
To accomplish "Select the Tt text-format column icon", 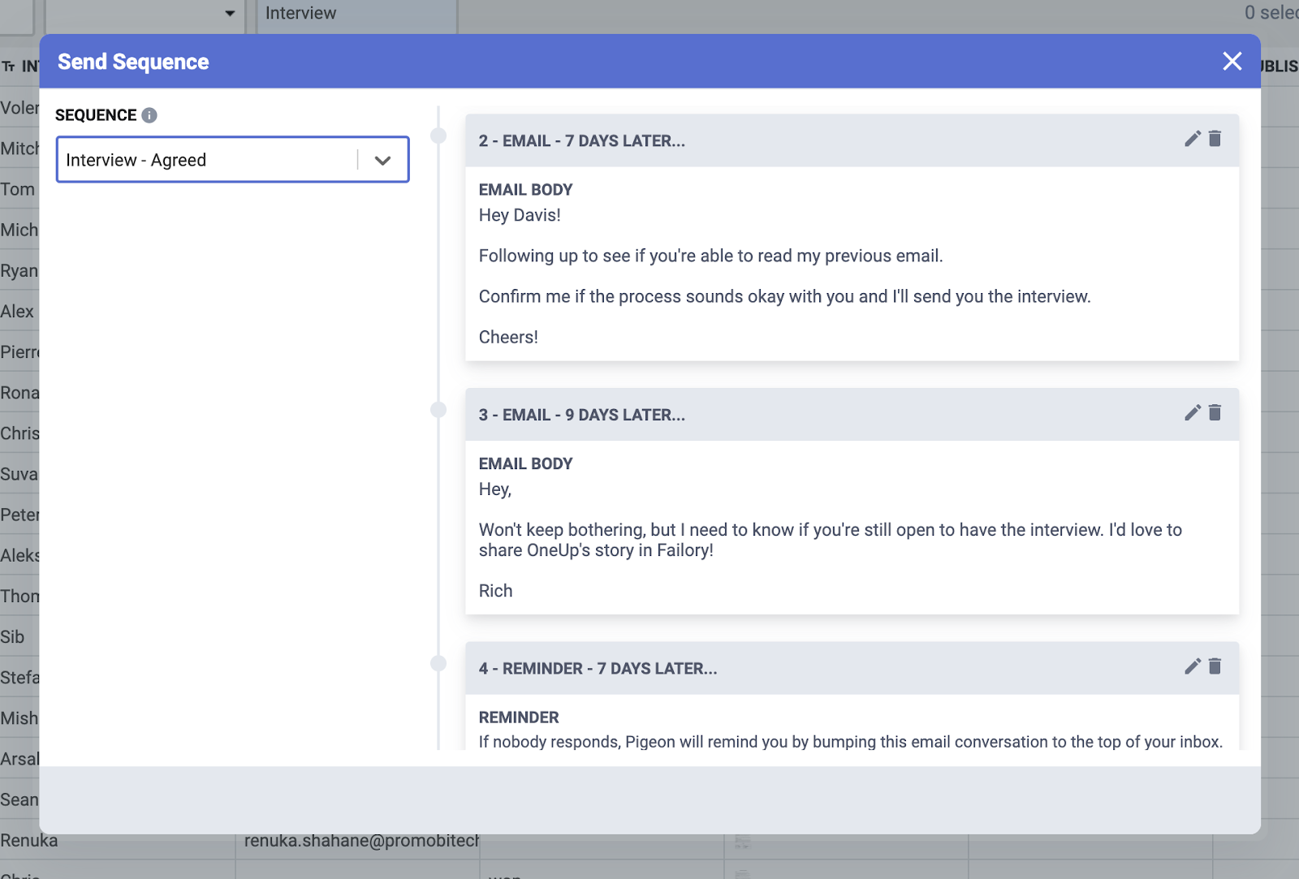I will pos(11,66).
